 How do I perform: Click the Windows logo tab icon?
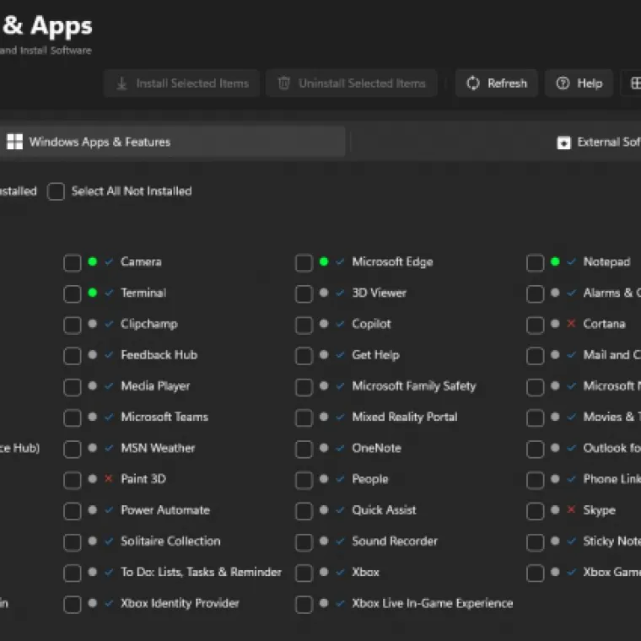click(x=14, y=142)
